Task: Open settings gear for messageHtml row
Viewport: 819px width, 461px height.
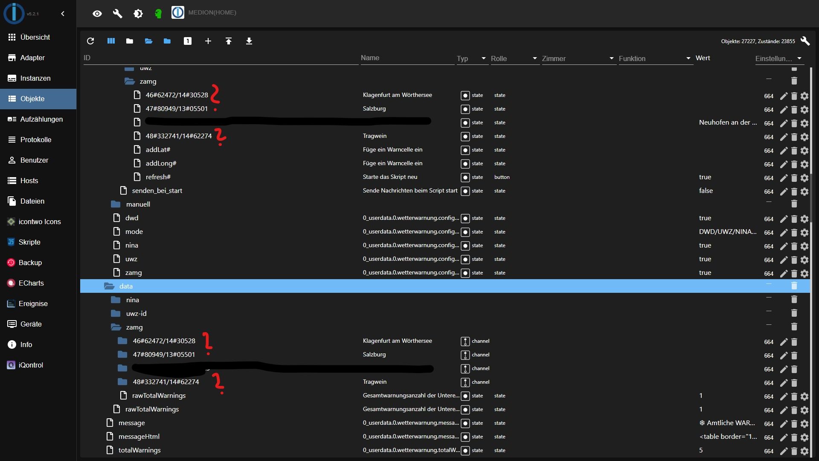Action: (804, 438)
